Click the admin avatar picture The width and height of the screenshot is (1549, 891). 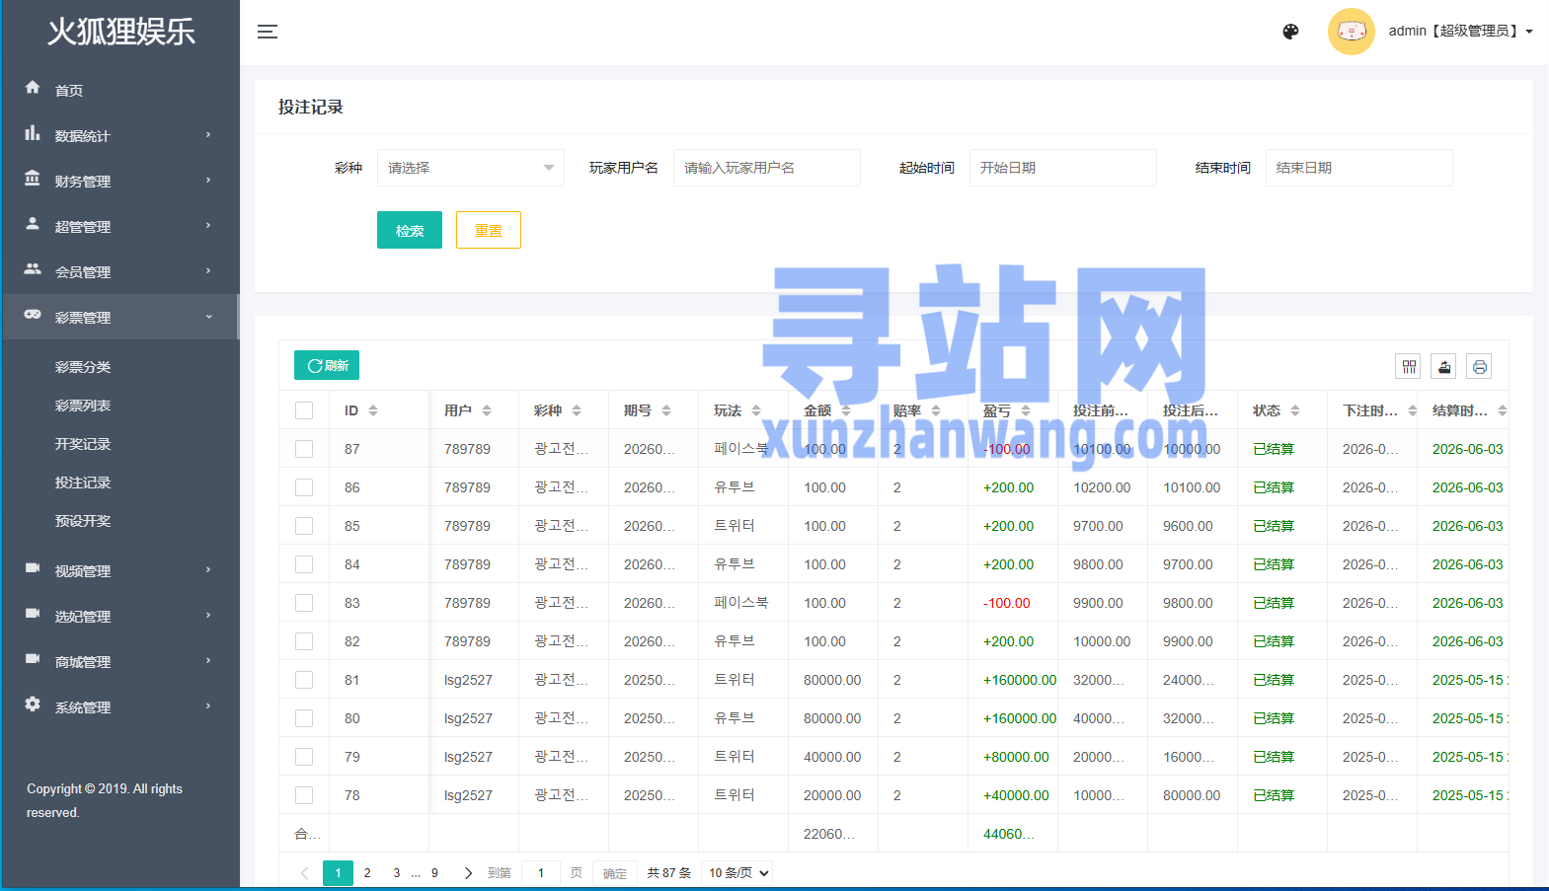tap(1351, 32)
